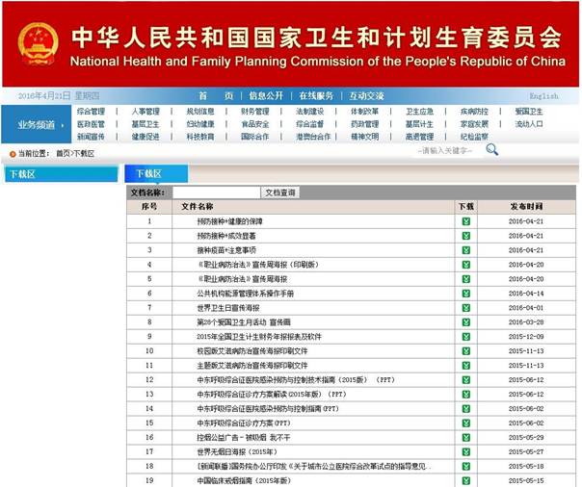Image resolution: width=582 pixels, height=487 pixels.
Task: Download row 16 控烟公益广告 using green icon
Action: pyautogui.click(x=466, y=437)
